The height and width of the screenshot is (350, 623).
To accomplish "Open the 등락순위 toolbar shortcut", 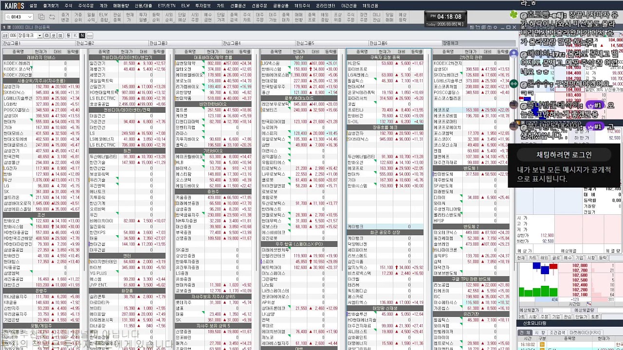I will (x=156, y=17).
